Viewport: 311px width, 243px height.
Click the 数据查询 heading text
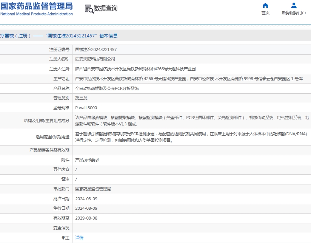click(x=106, y=8)
